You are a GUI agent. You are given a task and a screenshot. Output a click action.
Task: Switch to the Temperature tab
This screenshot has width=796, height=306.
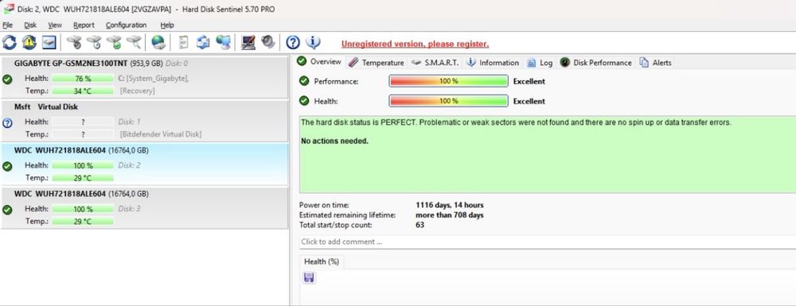click(377, 62)
